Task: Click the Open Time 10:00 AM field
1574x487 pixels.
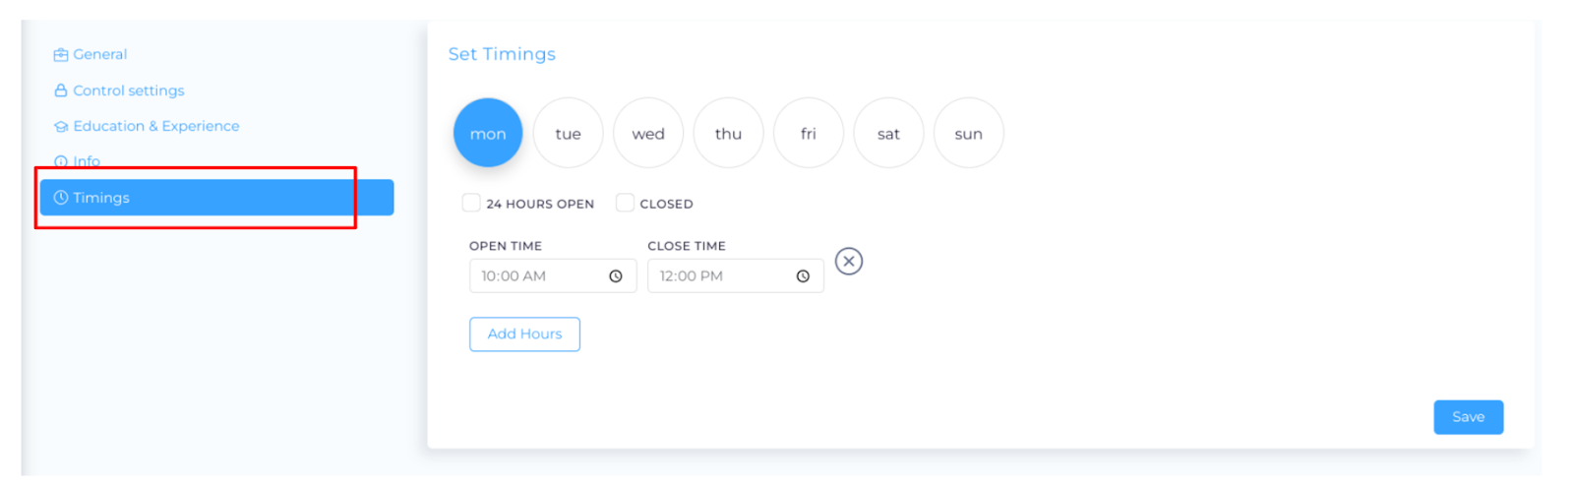Action: pos(553,276)
